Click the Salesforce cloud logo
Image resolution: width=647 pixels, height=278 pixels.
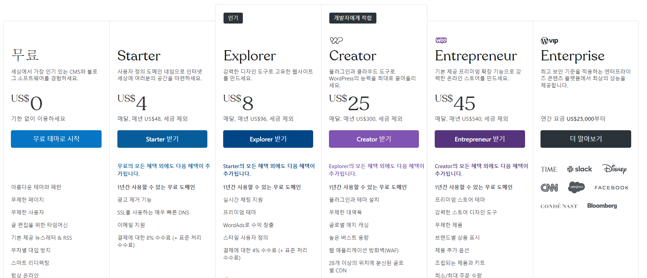pyautogui.click(x=576, y=187)
